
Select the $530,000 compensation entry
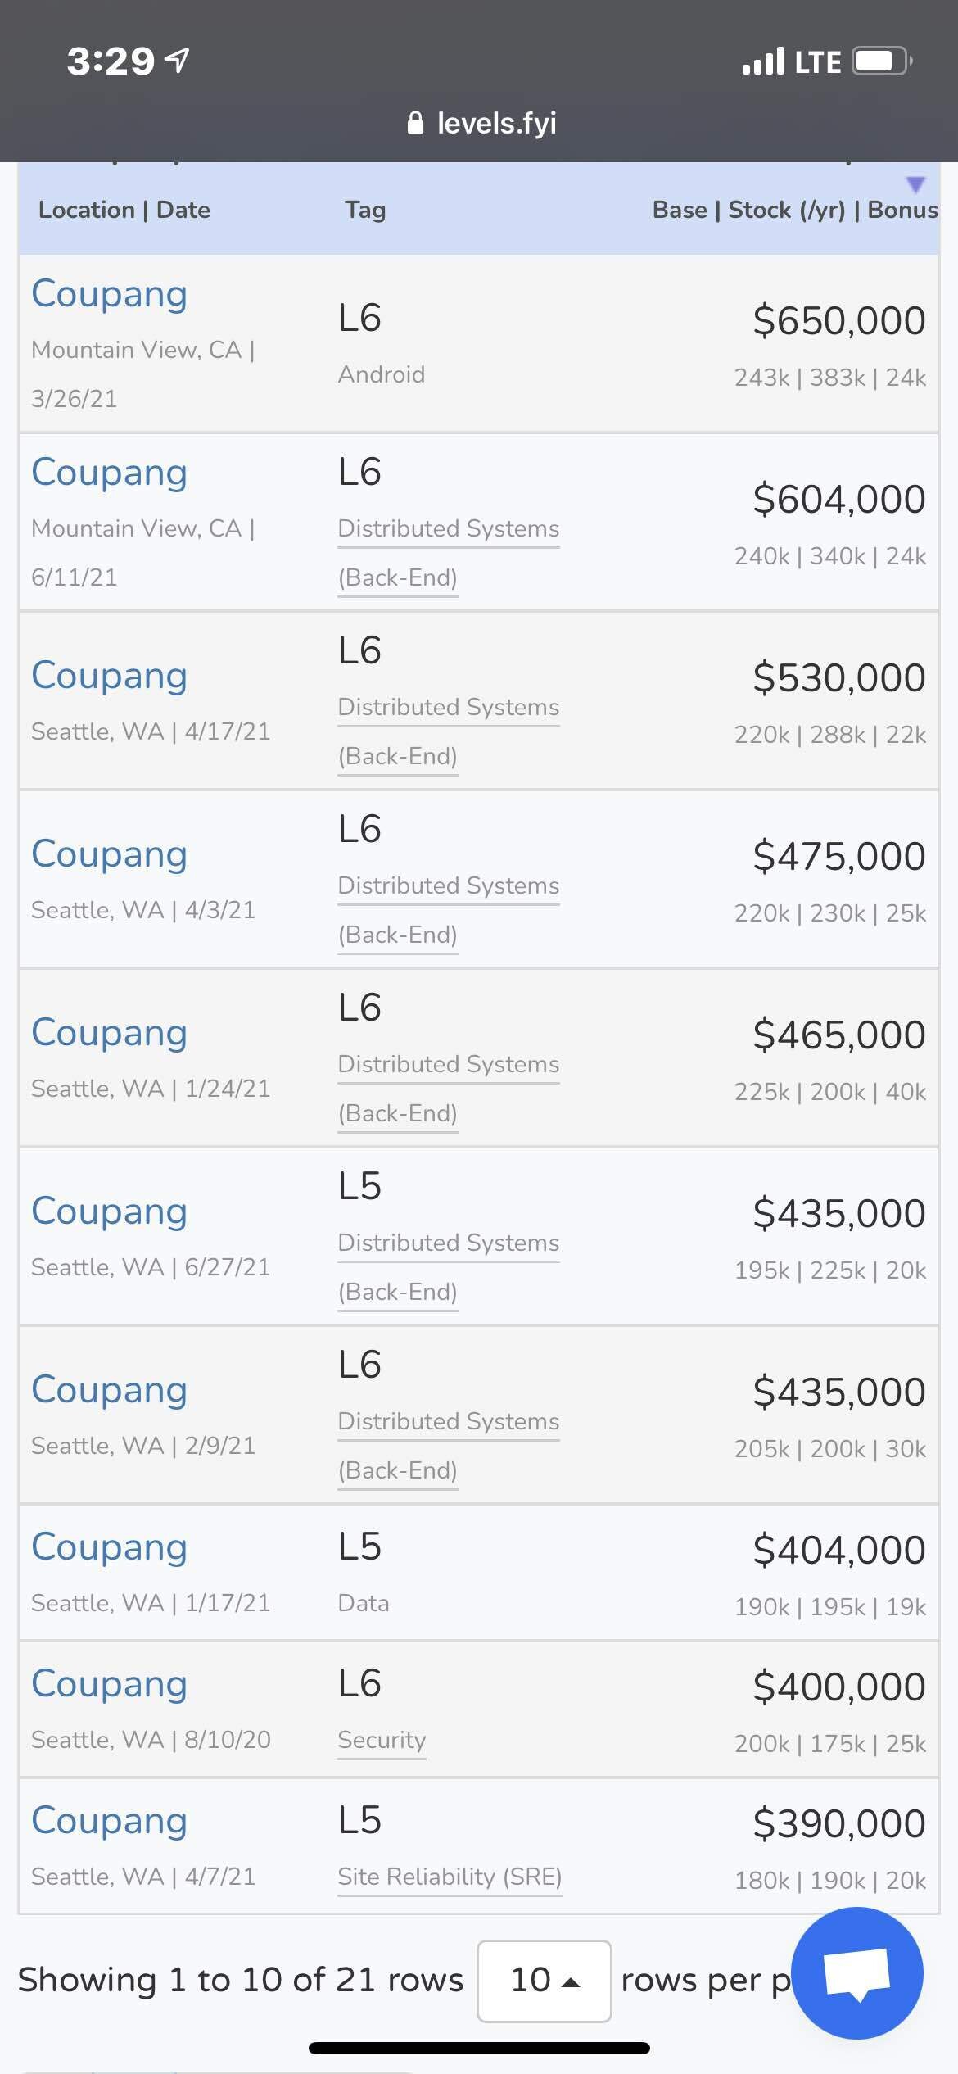coord(838,678)
